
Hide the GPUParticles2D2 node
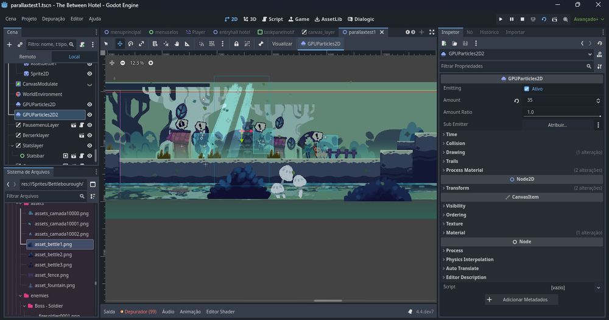[x=90, y=115]
